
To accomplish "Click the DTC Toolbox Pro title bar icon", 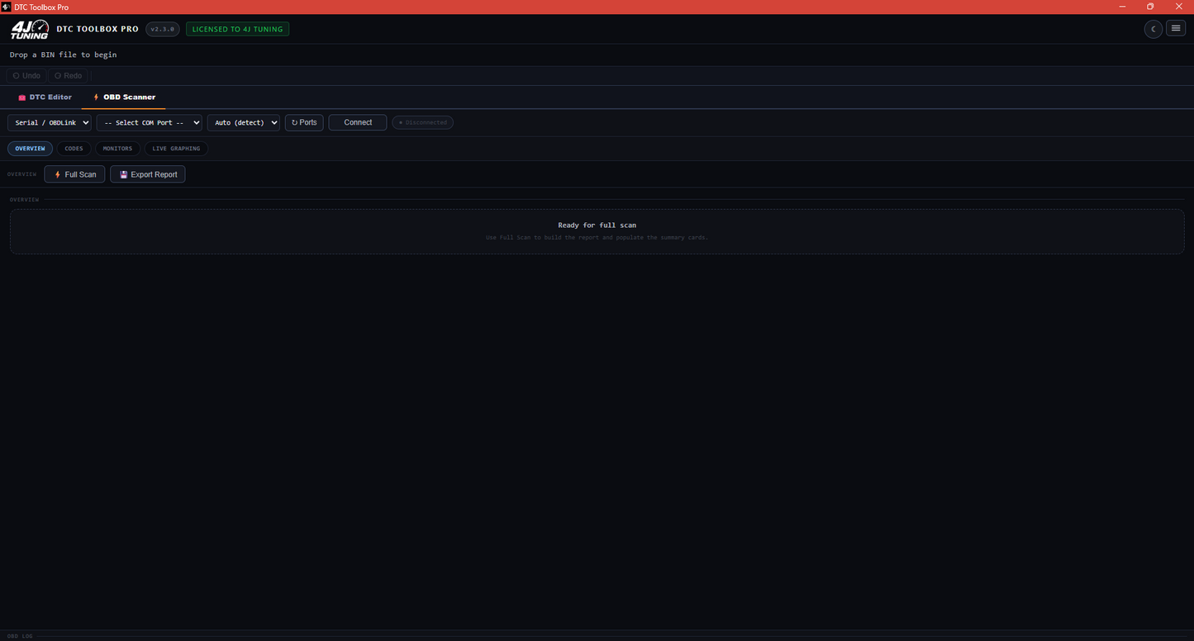I will [x=7, y=7].
